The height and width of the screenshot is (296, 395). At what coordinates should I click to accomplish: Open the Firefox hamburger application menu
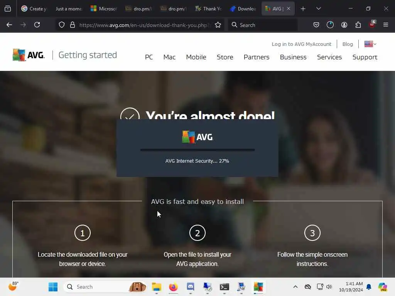[386, 25]
